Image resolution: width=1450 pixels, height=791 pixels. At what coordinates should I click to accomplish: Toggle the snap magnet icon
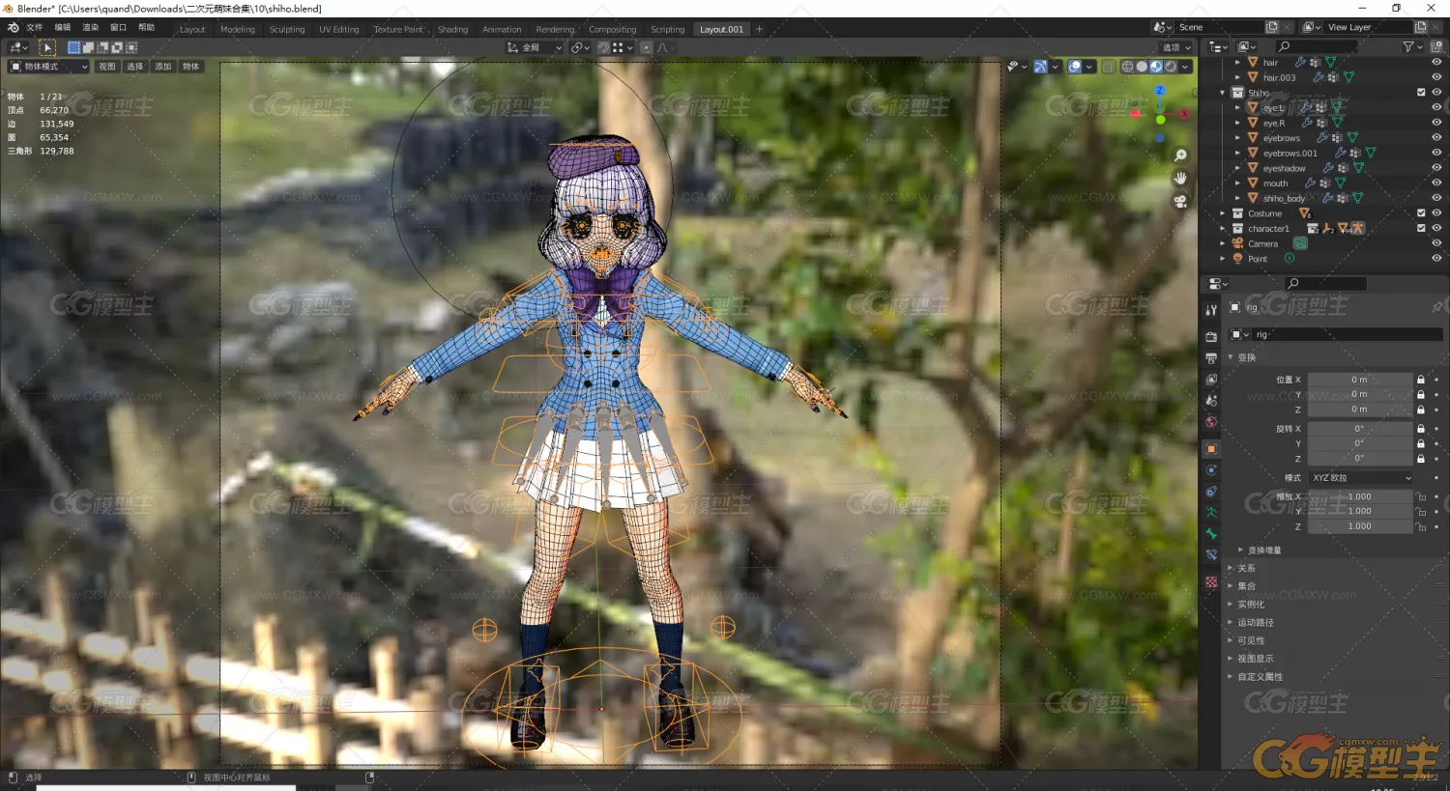point(603,47)
